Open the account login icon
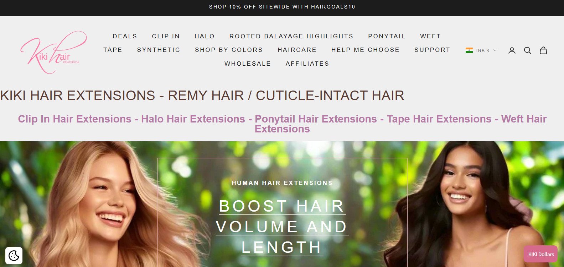This screenshot has width=564, height=267. pyautogui.click(x=512, y=50)
